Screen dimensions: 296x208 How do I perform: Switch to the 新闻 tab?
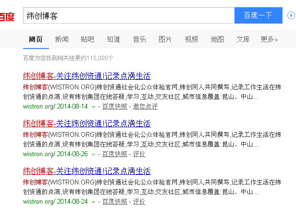click(62, 39)
